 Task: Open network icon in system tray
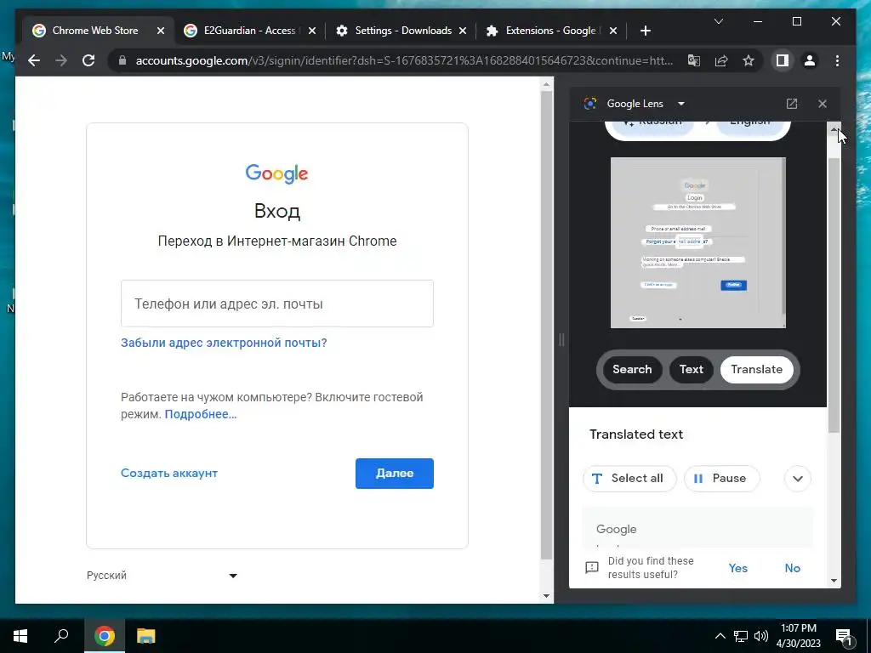tap(741, 636)
